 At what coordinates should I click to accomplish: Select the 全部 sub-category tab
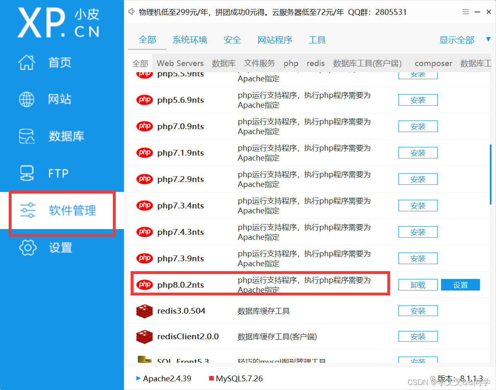[140, 64]
